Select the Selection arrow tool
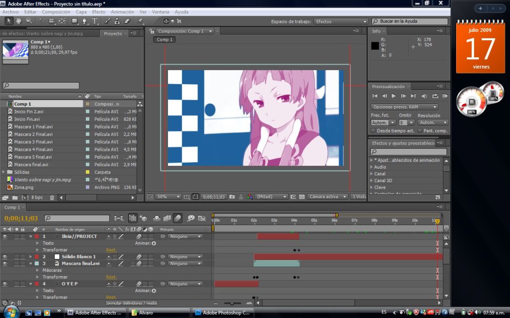This screenshot has height=318, width=510. tap(9, 21)
